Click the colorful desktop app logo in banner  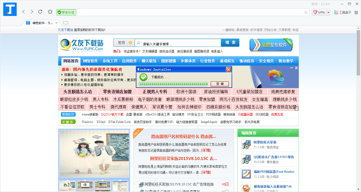click(276, 76)
